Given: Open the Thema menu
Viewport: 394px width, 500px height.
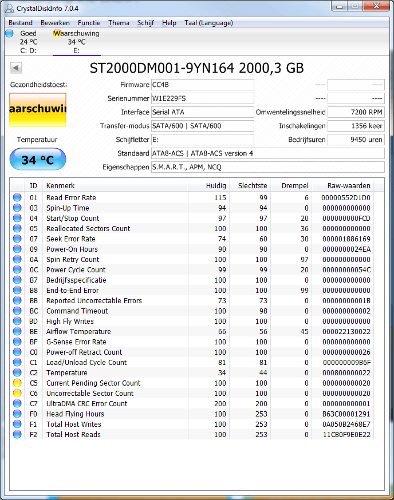Looking at the screenshot, I should point(119,23).
